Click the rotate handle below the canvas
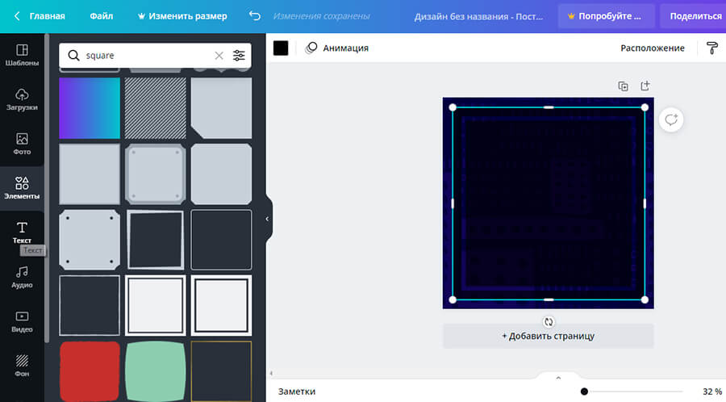 tap(549, 322)
